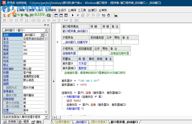Click the binoculars find icon
Screen dimensions: 192x124
[115, 15]
